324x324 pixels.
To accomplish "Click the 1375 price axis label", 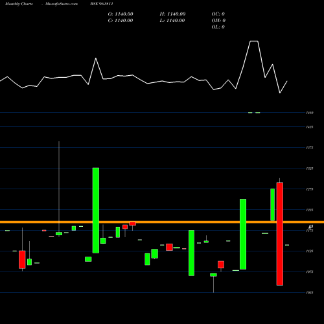I will click(x=310, y=148).
